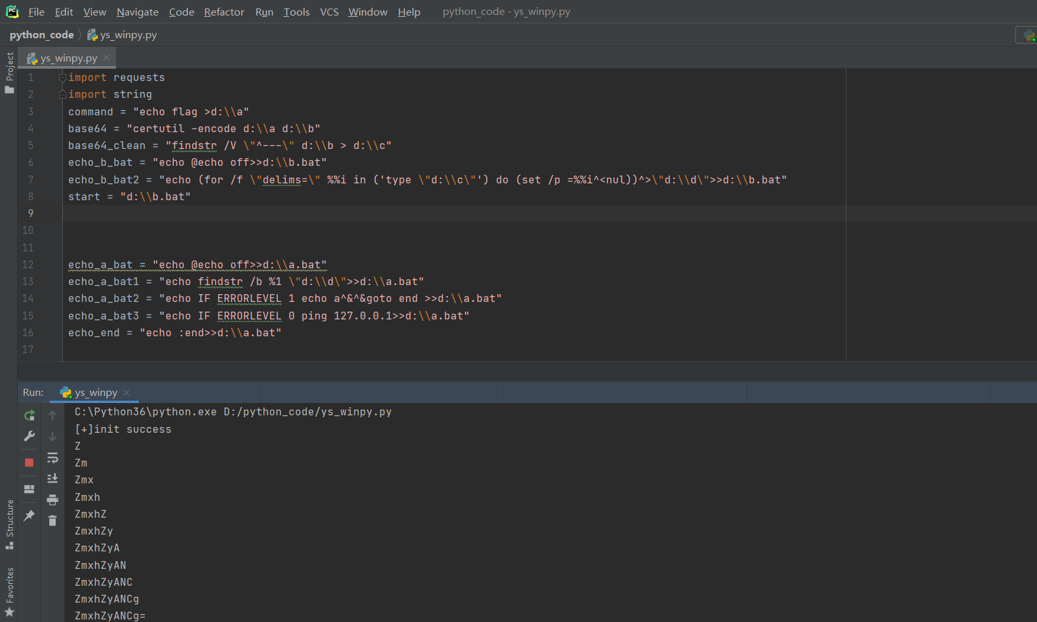Open the Tools menu

tap(297, 12)
